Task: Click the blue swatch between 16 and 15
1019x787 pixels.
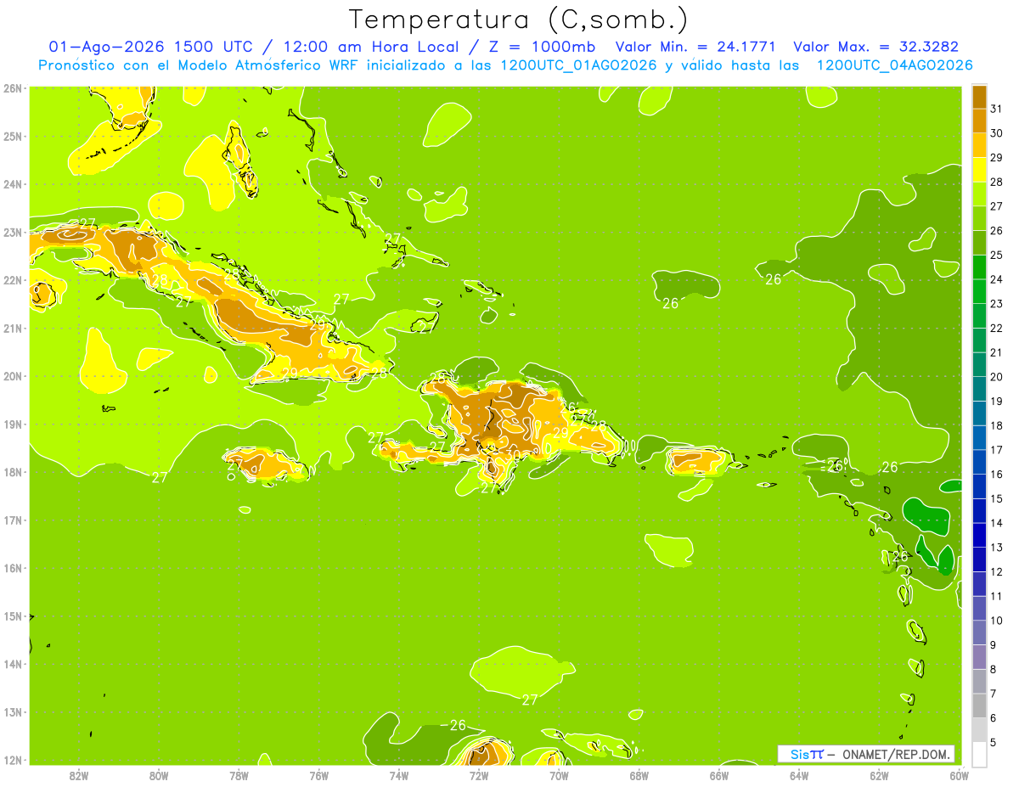Action: tap(979, 486)
